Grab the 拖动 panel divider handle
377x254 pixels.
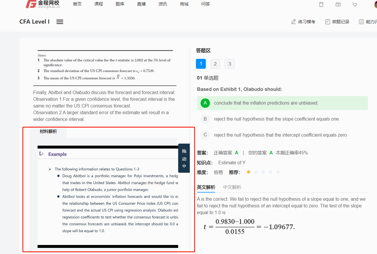coord(184,158)
